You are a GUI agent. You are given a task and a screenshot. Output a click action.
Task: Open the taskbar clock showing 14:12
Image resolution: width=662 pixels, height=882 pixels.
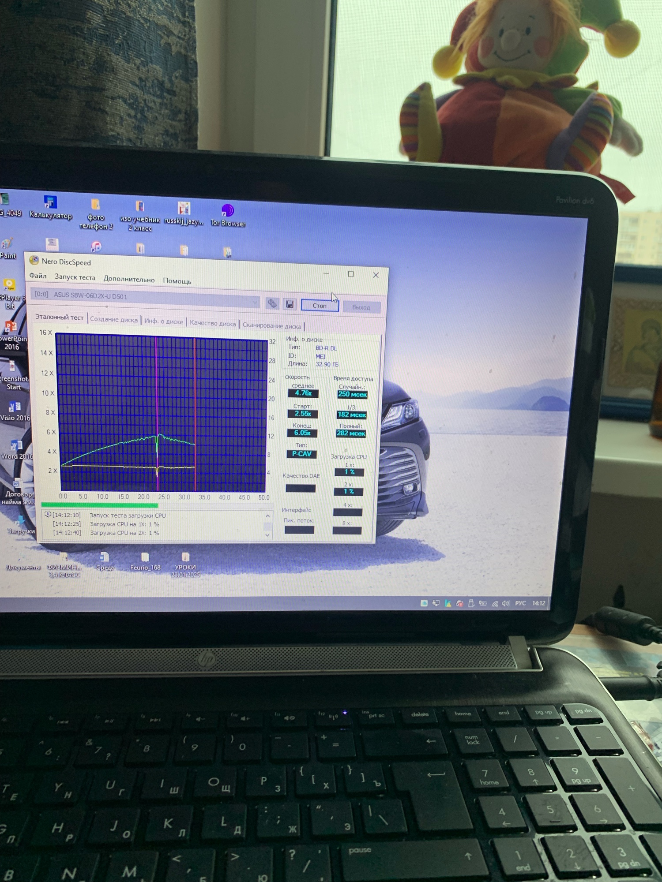(x=539, y=603)
